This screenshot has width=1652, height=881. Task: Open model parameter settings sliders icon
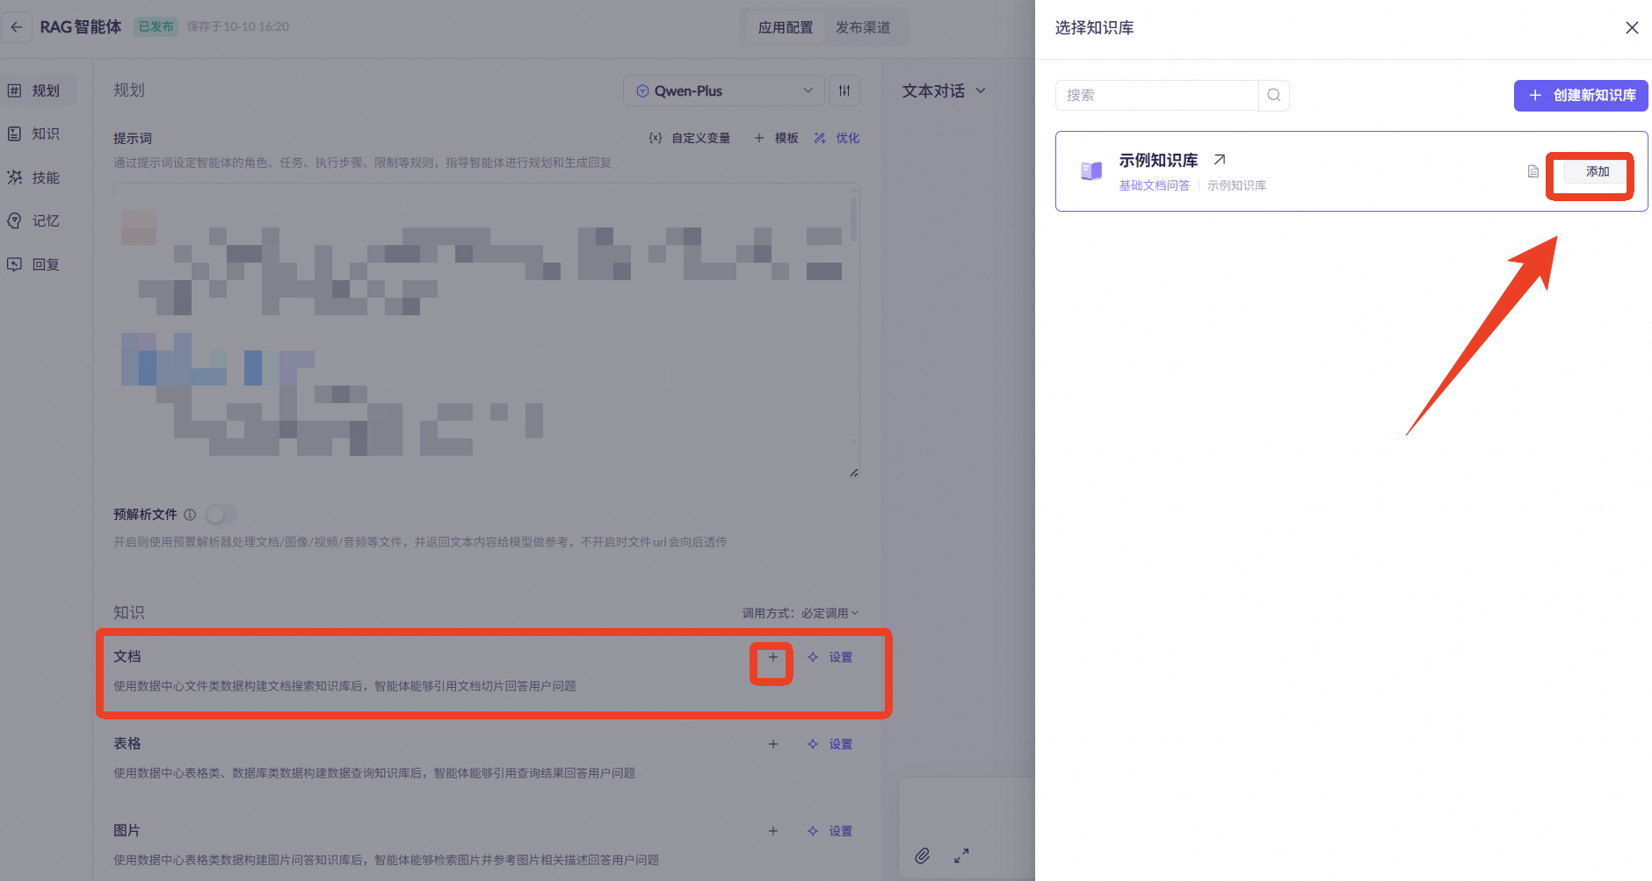[x=844, y=90]
